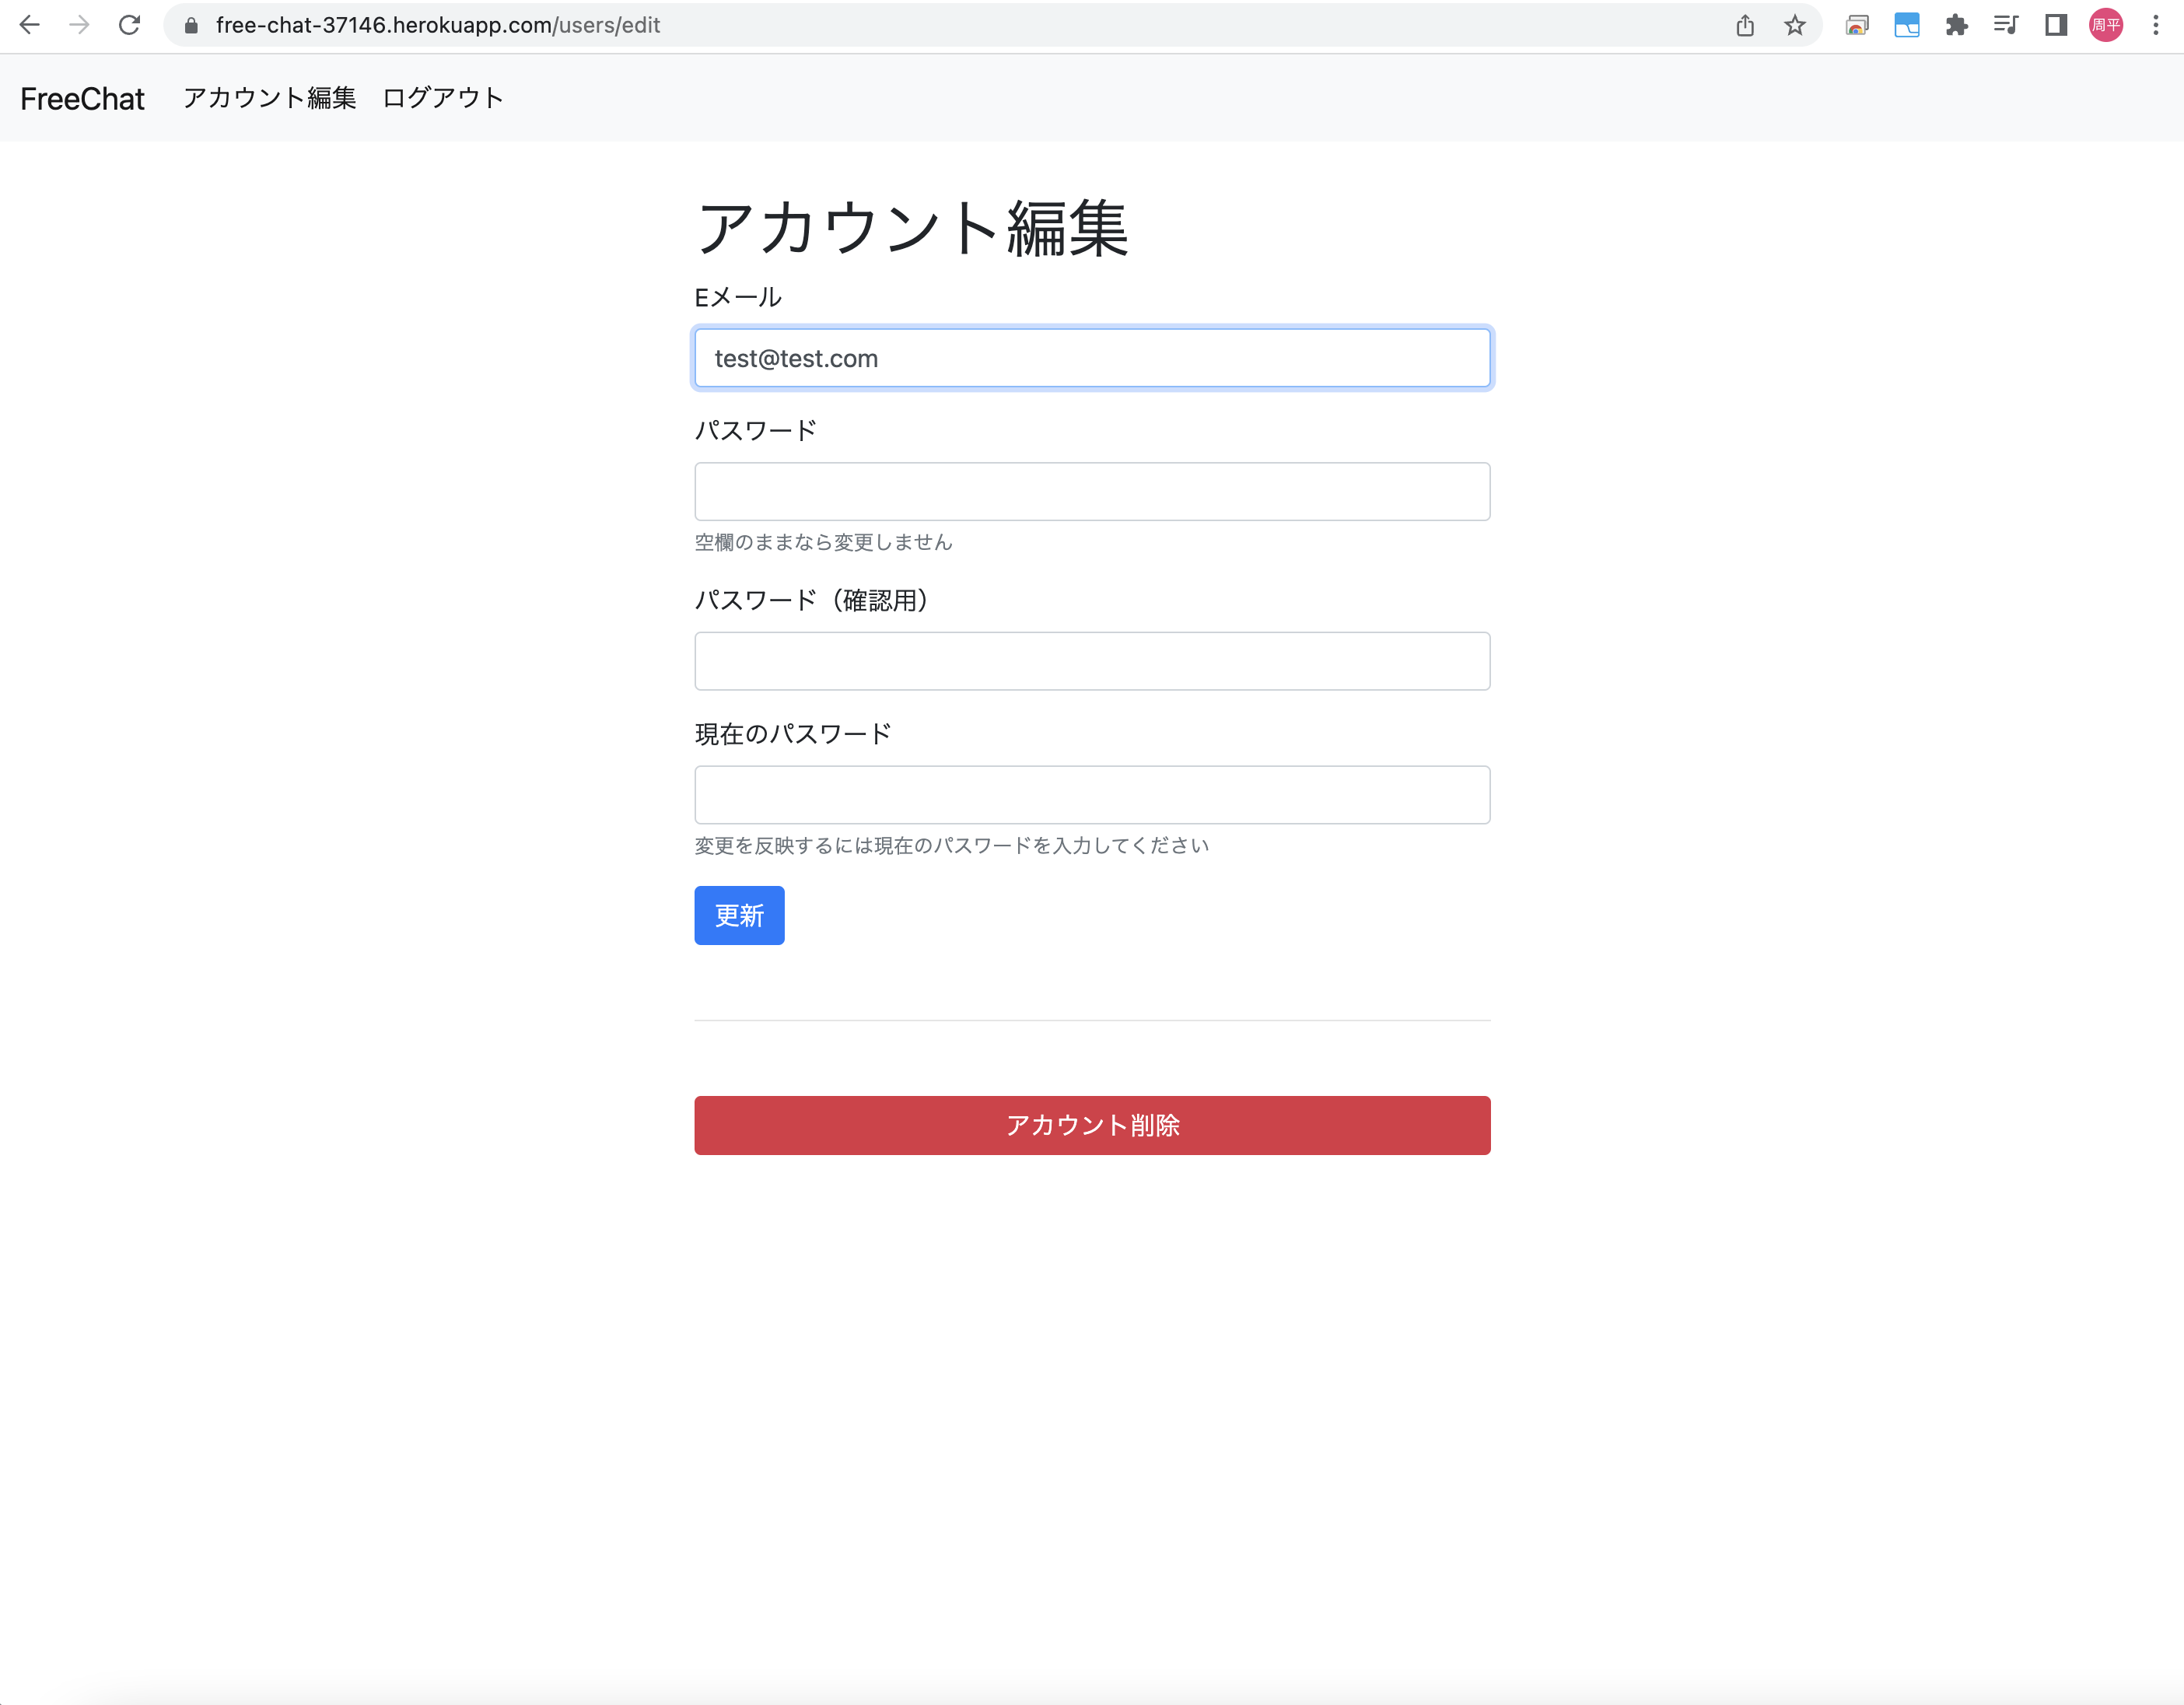2184x1705 pixels.
Task: Focus the Eメール input field
Action: tap(1092, 357)
